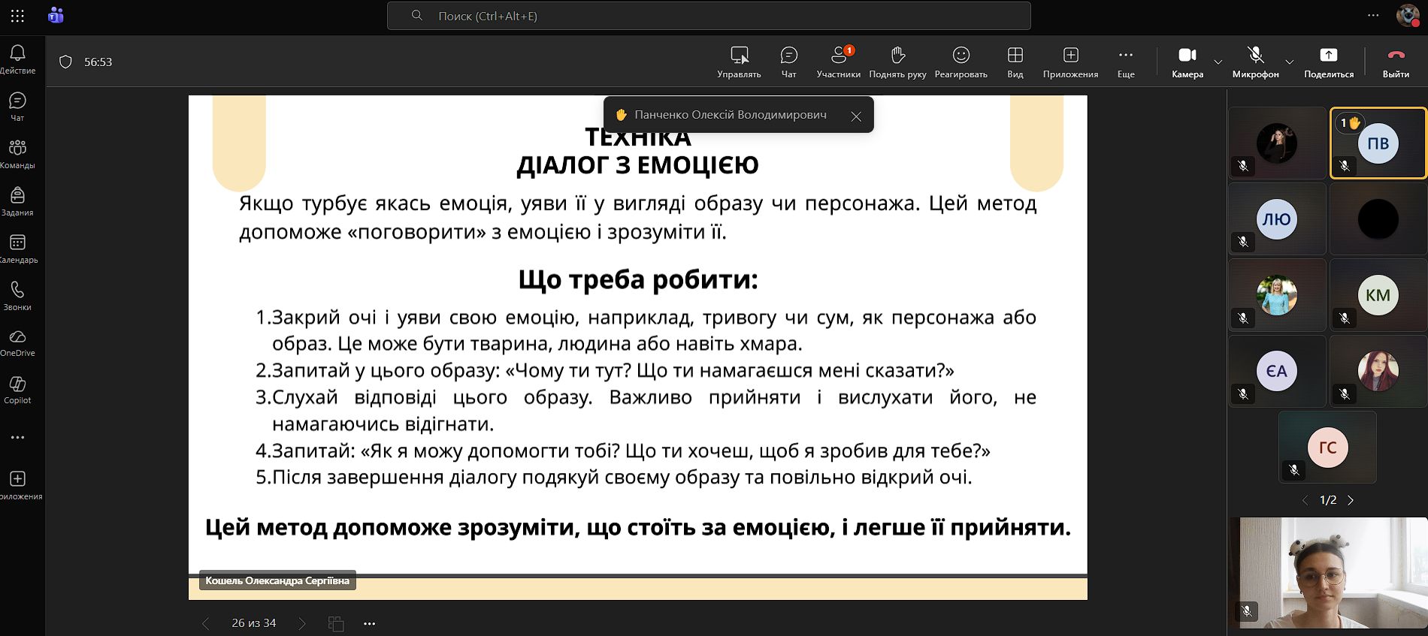Expand microphone options dropdown arrow
This screenshot has height=636, width=1428.
tap(1290, 62)
